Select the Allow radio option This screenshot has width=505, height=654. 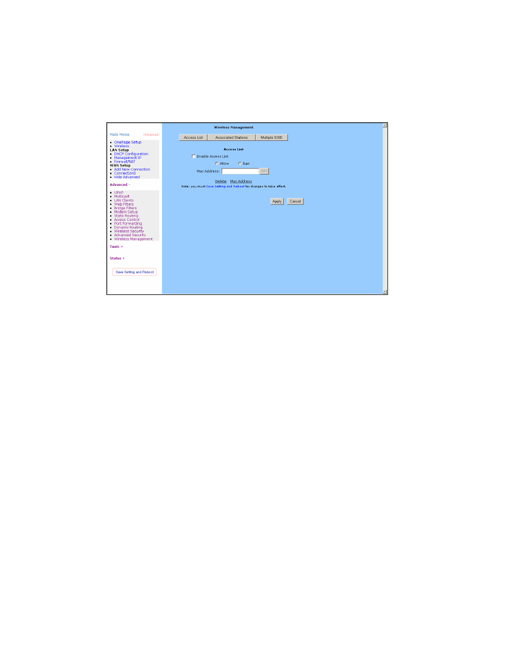(217, 163)
